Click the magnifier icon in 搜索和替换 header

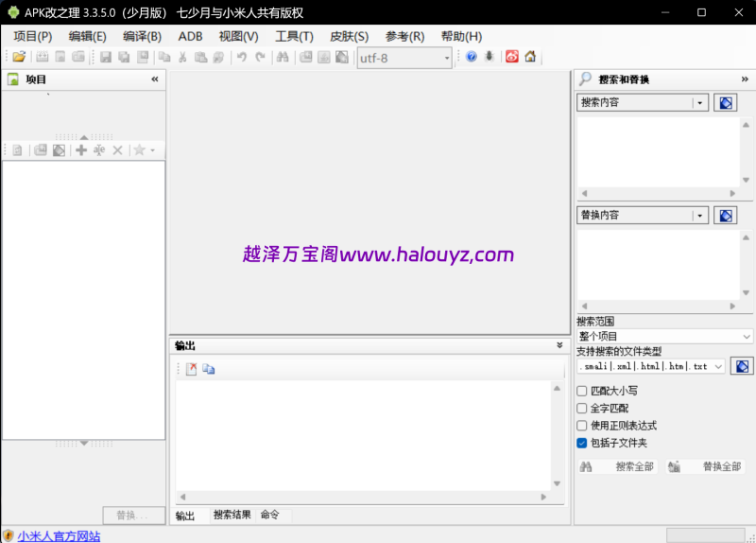click(x=585, y=79)
